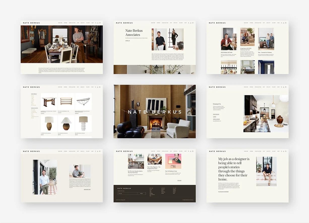This screenshot has width=309, height=223.
Task: Open SHOP menu on the shop products page
Action: coord(78,87)
